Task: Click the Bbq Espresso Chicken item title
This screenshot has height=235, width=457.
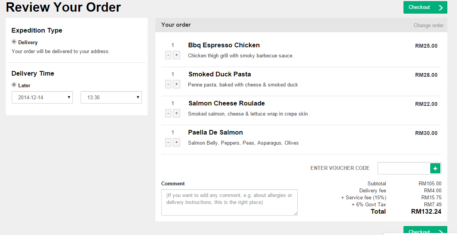Action: click(224, 45)
